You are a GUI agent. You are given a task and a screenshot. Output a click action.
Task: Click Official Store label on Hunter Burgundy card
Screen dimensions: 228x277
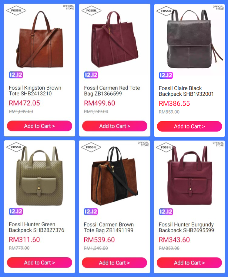(218, 144)
